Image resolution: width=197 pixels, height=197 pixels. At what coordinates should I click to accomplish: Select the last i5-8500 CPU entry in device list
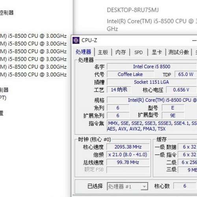tap(33, 74)
